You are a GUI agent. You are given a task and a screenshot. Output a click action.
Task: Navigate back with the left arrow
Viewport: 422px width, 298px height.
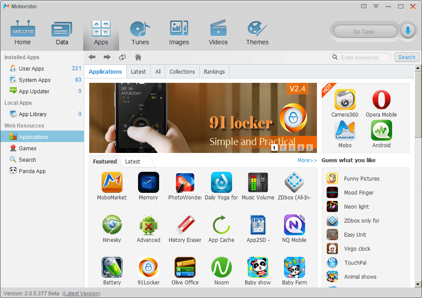tap(92, 57)
